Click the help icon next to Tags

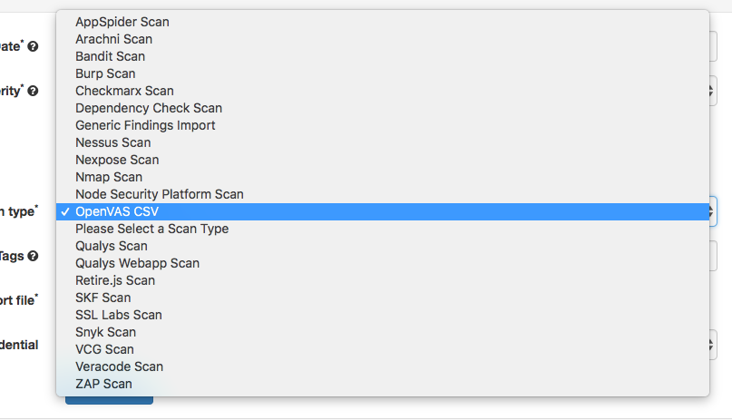(x=33, y=257)
